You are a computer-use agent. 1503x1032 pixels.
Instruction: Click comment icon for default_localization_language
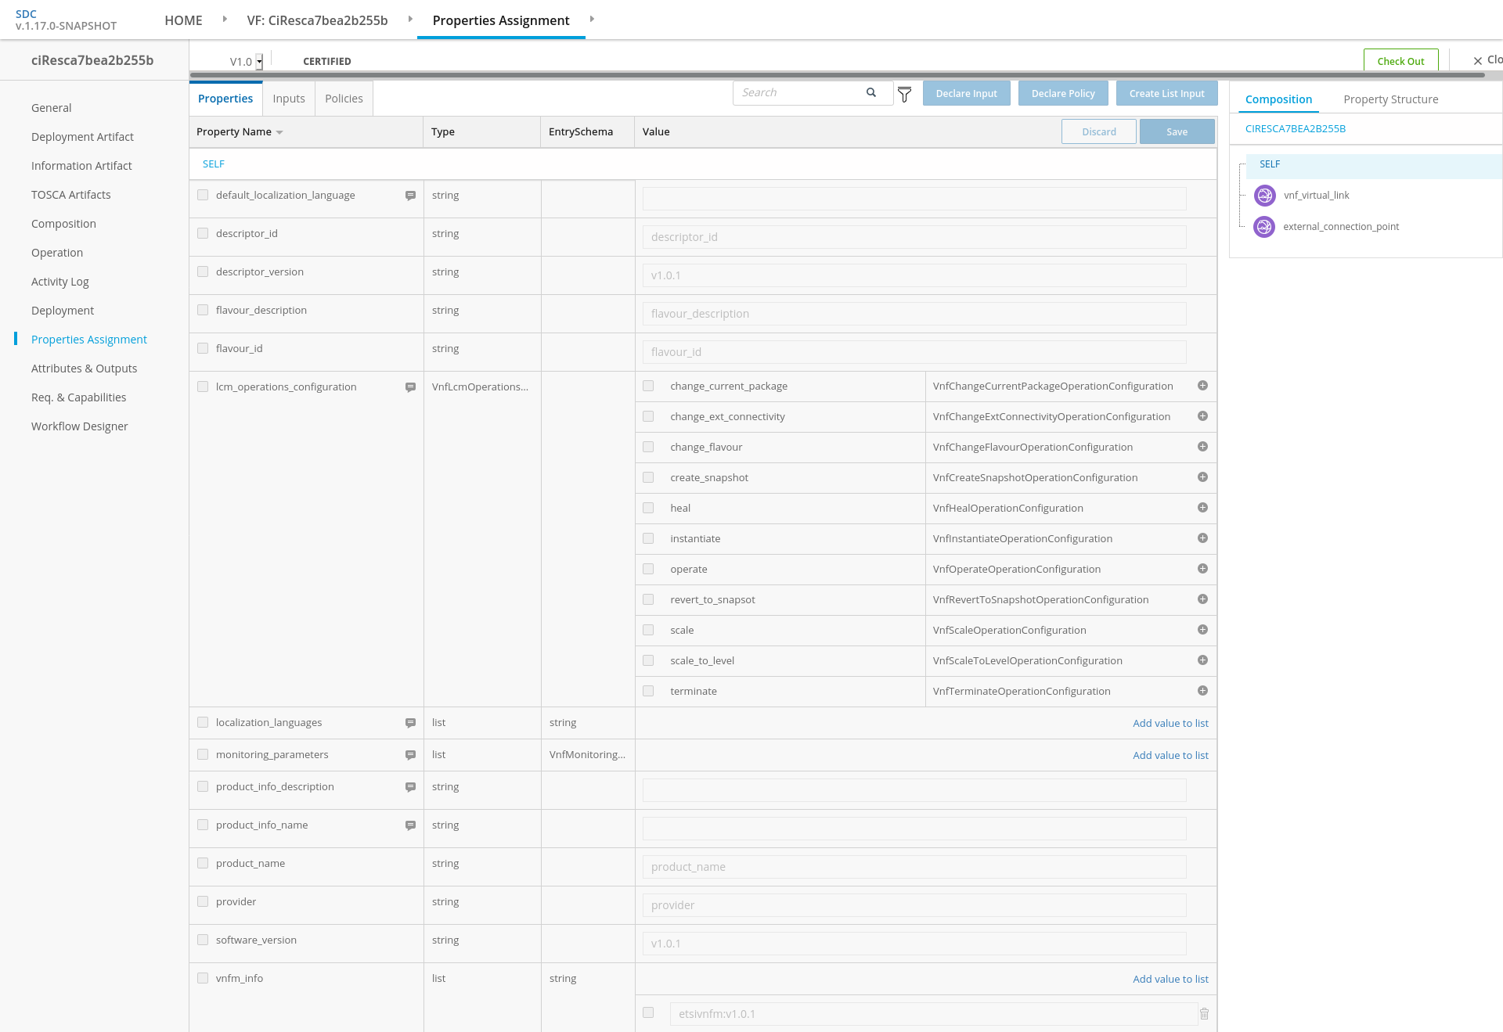pyautogui.click(x=410, y=196)
